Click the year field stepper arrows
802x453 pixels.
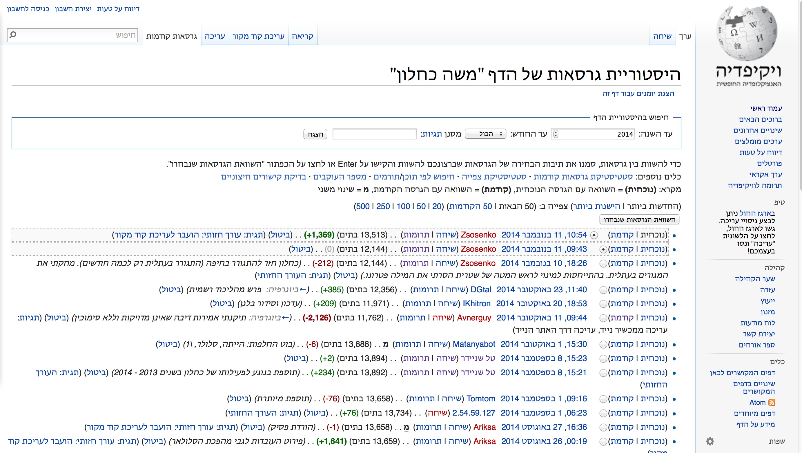coord(556,134)
